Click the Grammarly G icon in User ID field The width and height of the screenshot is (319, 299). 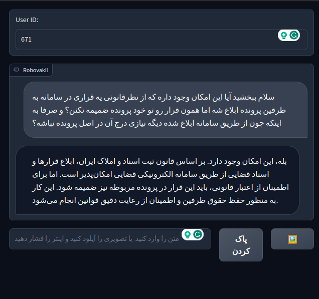(294, 36)
